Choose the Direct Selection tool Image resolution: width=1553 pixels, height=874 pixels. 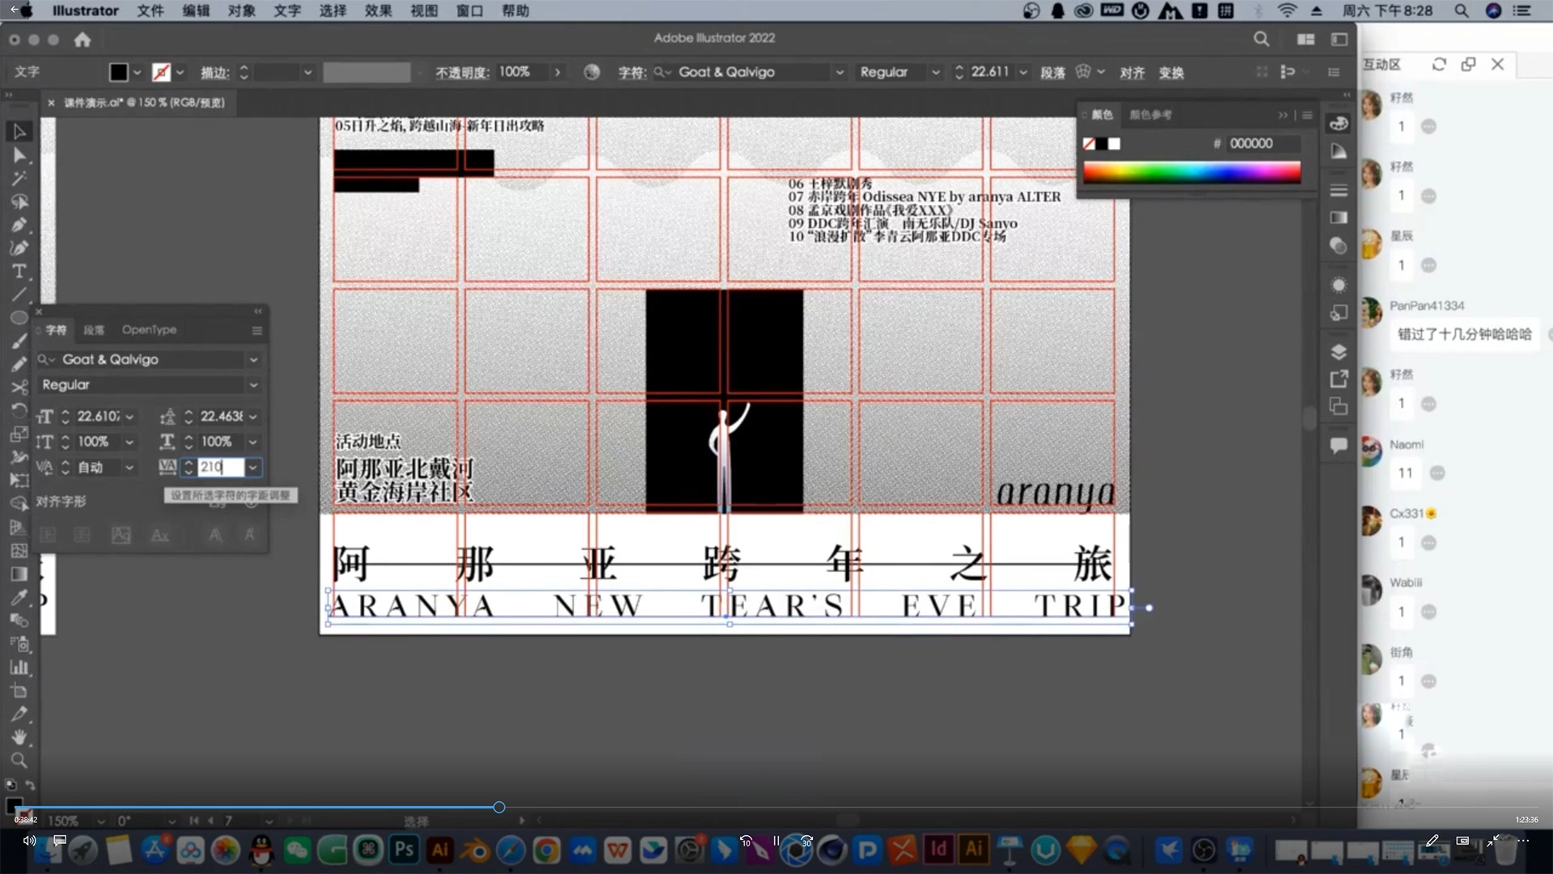point(19,155)
